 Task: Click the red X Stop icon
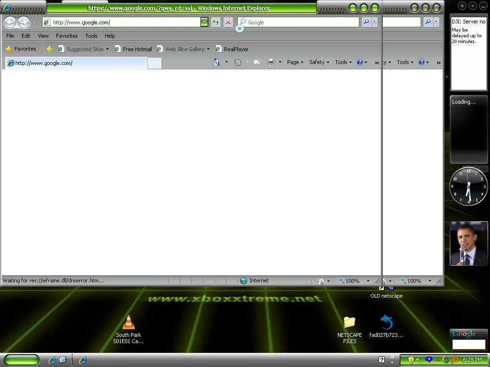click(228, 22)
